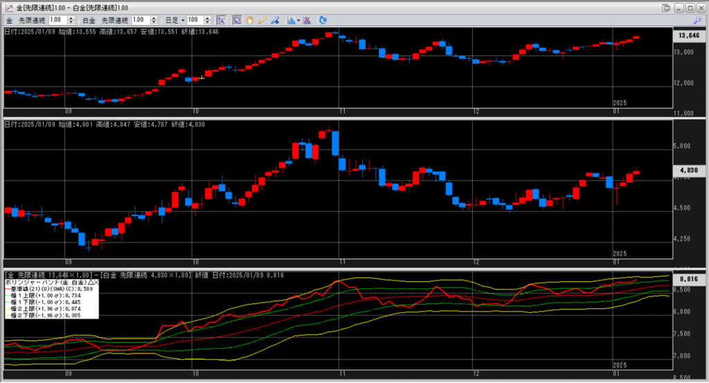
Task: Click the 金 symbol label in toolbar
Action: pyautogui.click(x=10, y=20)
